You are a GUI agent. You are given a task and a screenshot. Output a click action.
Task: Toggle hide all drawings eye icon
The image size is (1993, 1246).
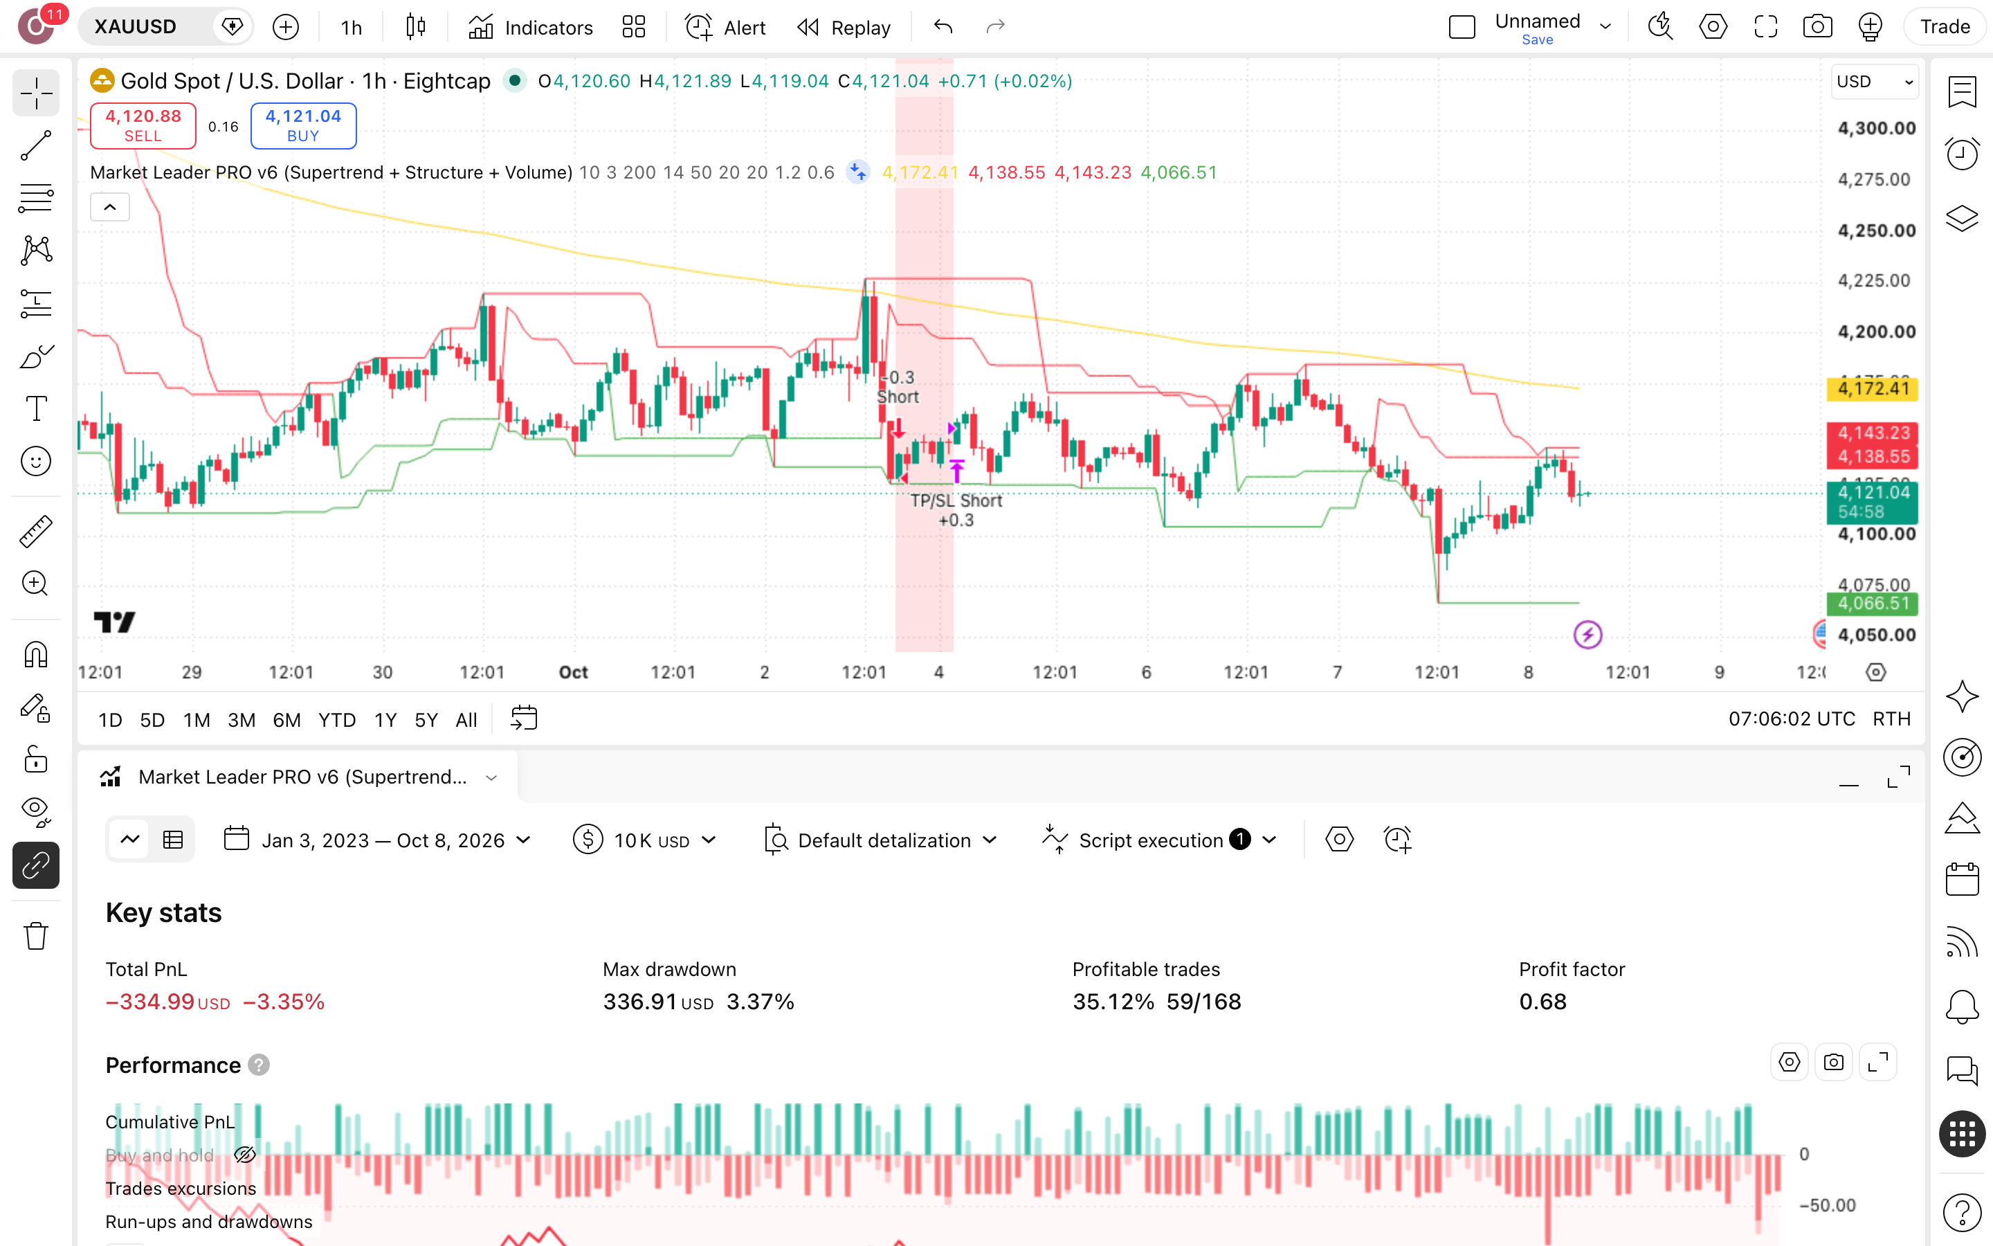point(35,813)
